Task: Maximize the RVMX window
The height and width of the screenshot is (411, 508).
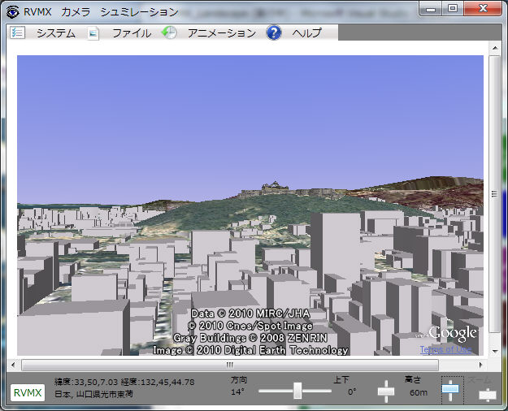Action: [x=453, y=9]
